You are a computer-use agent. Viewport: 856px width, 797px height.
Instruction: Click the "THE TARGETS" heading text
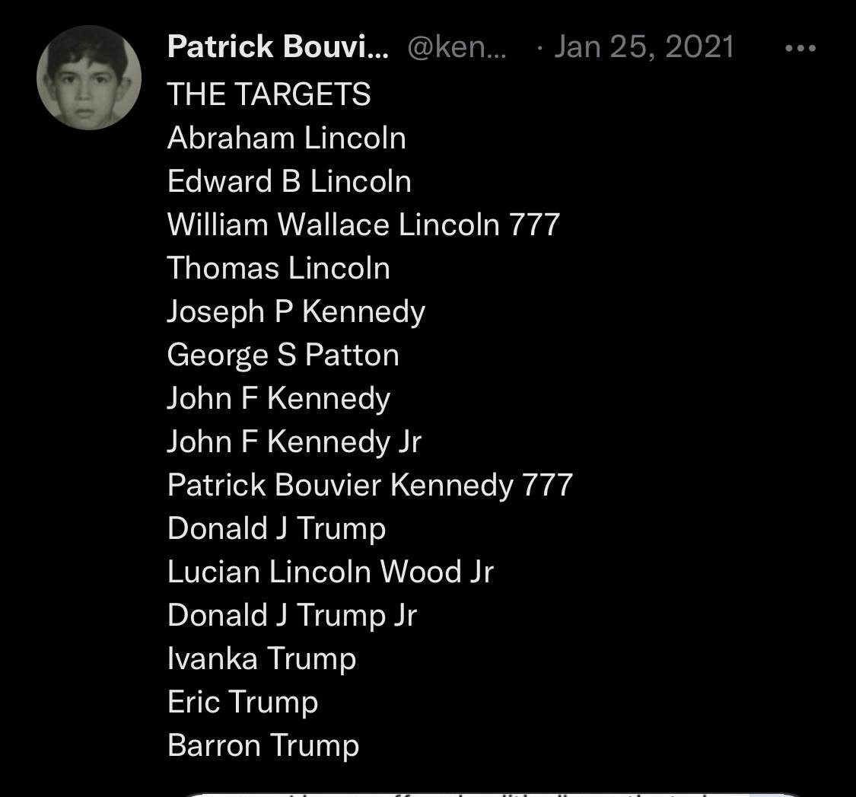269,94
